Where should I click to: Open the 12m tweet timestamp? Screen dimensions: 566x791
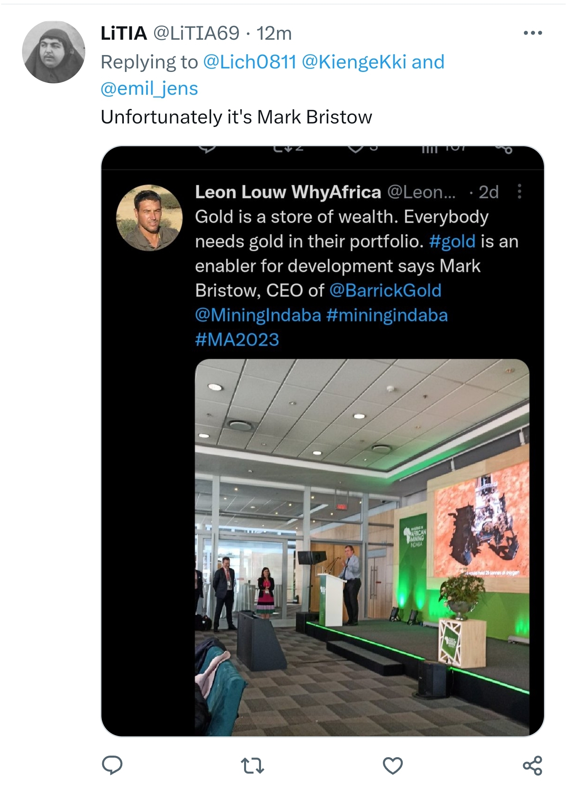point(274,33)
